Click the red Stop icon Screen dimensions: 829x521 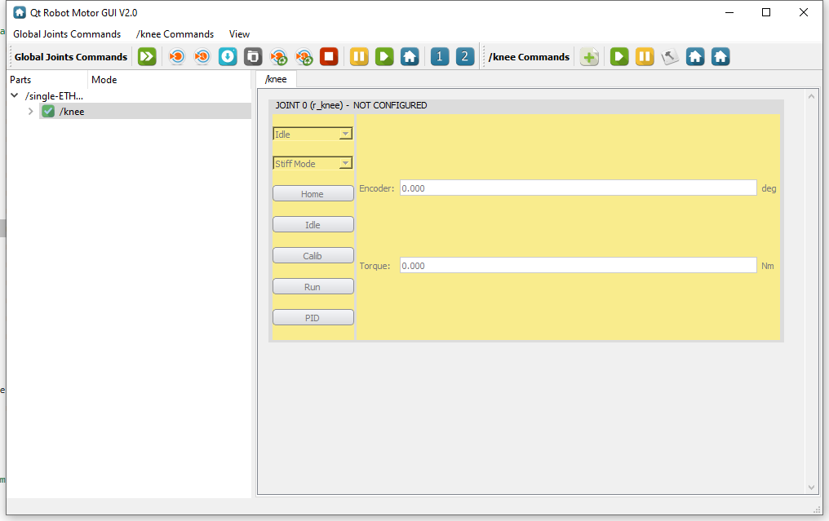click(x=329, y=56)
